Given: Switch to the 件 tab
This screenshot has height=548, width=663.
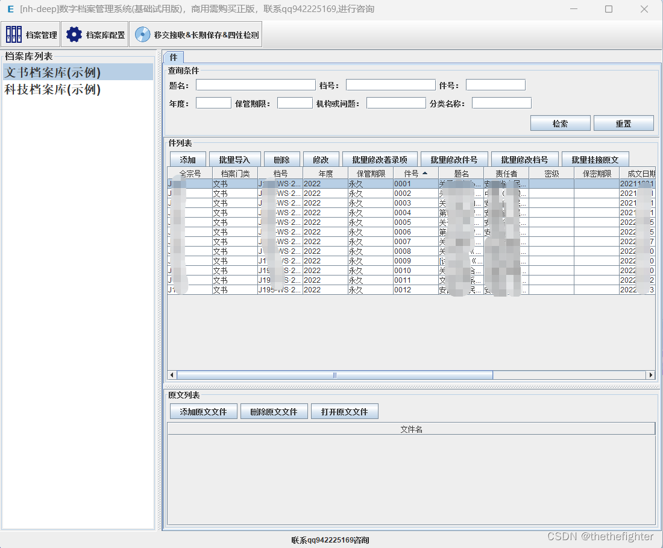Looking at the screenshot, I should [x=174, y=57].
